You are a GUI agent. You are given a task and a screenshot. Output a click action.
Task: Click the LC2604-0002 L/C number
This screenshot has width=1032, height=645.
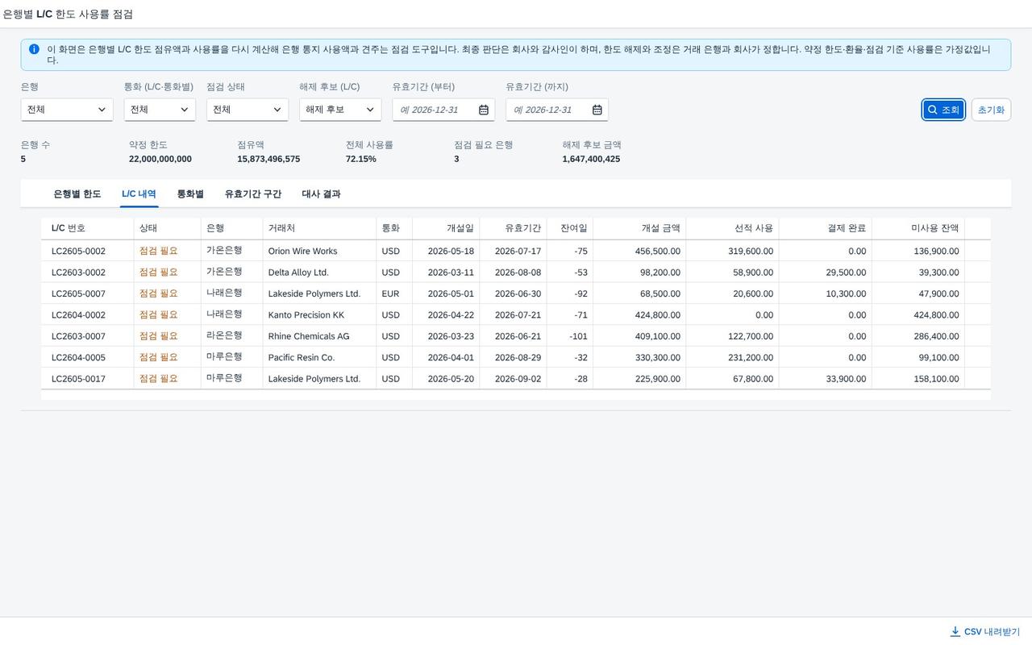point(78,315)
